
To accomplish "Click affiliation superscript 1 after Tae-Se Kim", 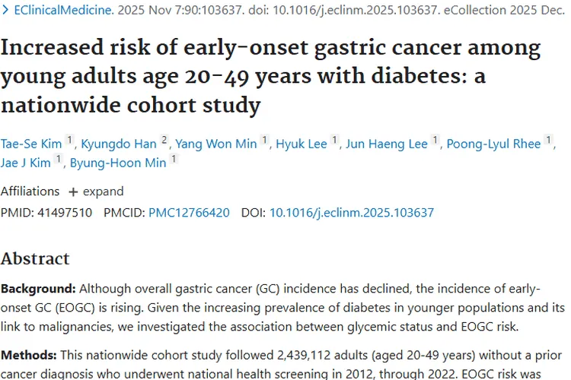I will point(69,141).
